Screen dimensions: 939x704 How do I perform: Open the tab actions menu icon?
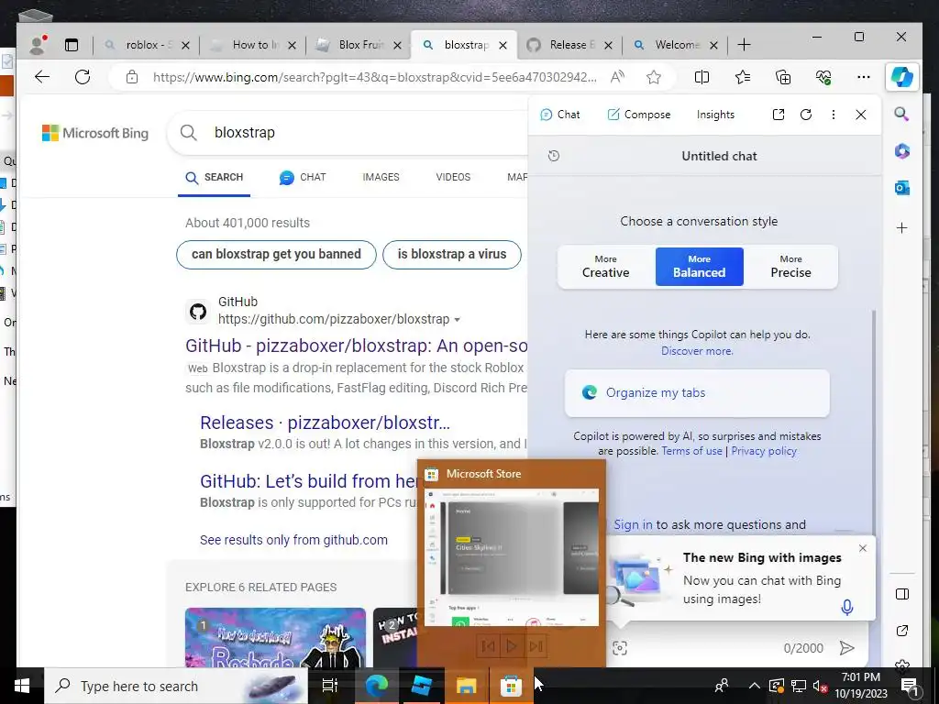coord(72,45)
